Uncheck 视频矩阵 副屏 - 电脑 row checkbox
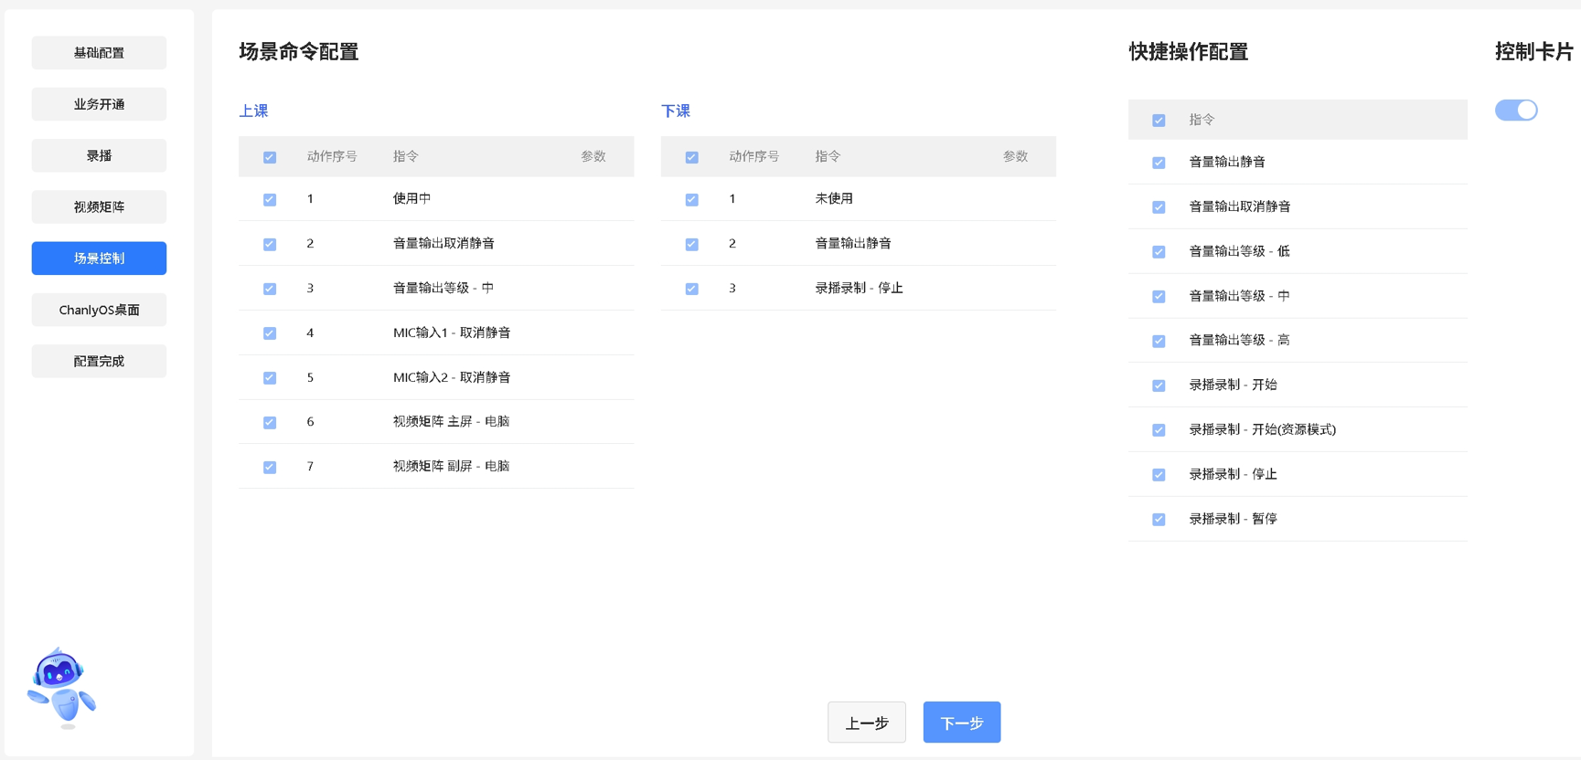The width and height of the screenshot is (1581, 760). (x=270, y=467)
